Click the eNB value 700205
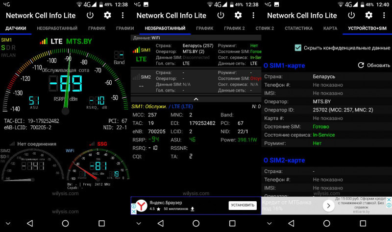The width and height of the screenshot is (392, 232). [156, 131]
